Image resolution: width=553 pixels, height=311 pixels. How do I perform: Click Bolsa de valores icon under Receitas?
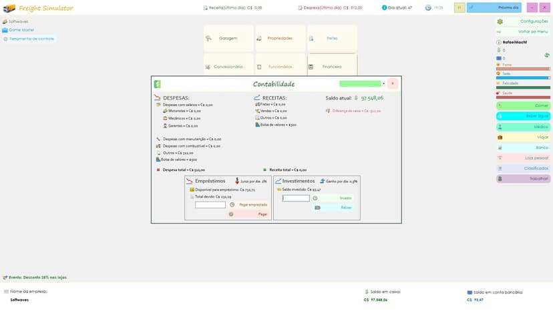click(x=257, y=125)
